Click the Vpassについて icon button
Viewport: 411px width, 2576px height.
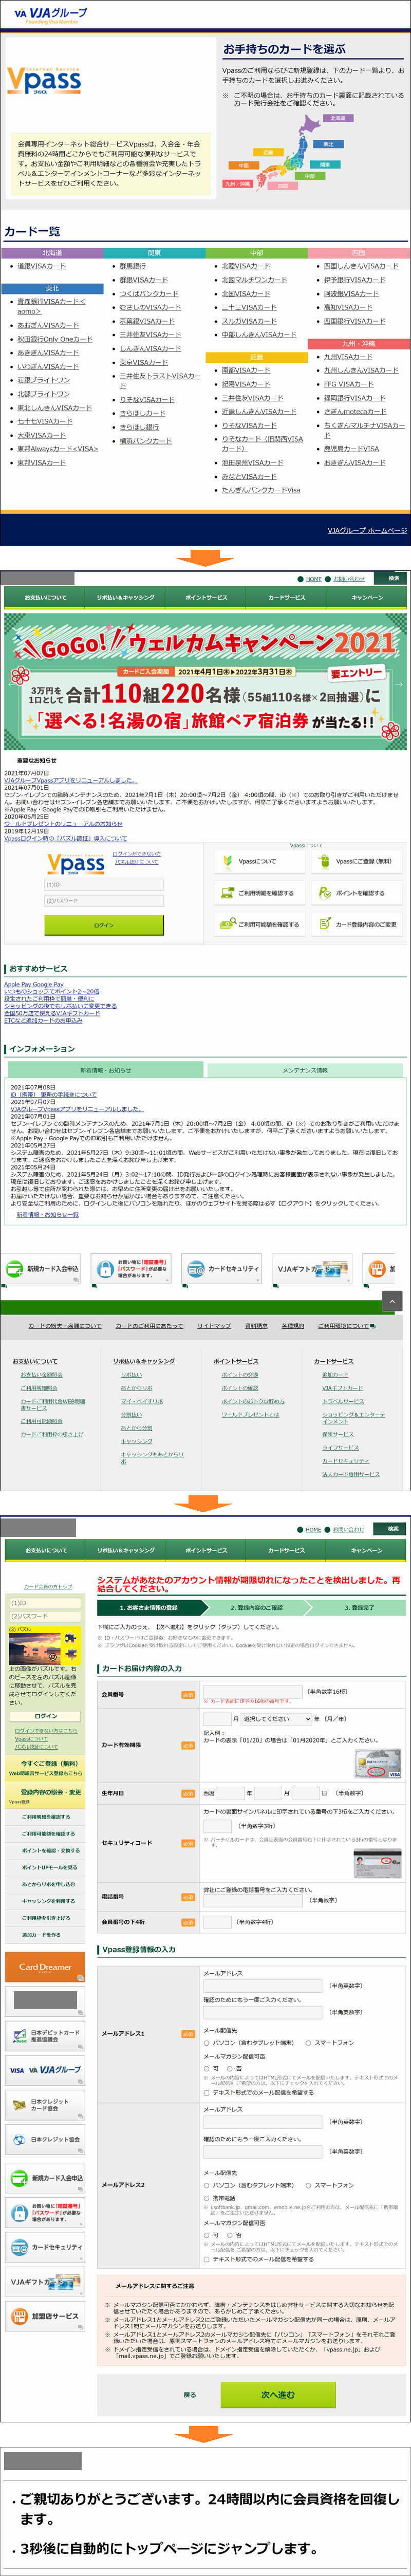226,861
